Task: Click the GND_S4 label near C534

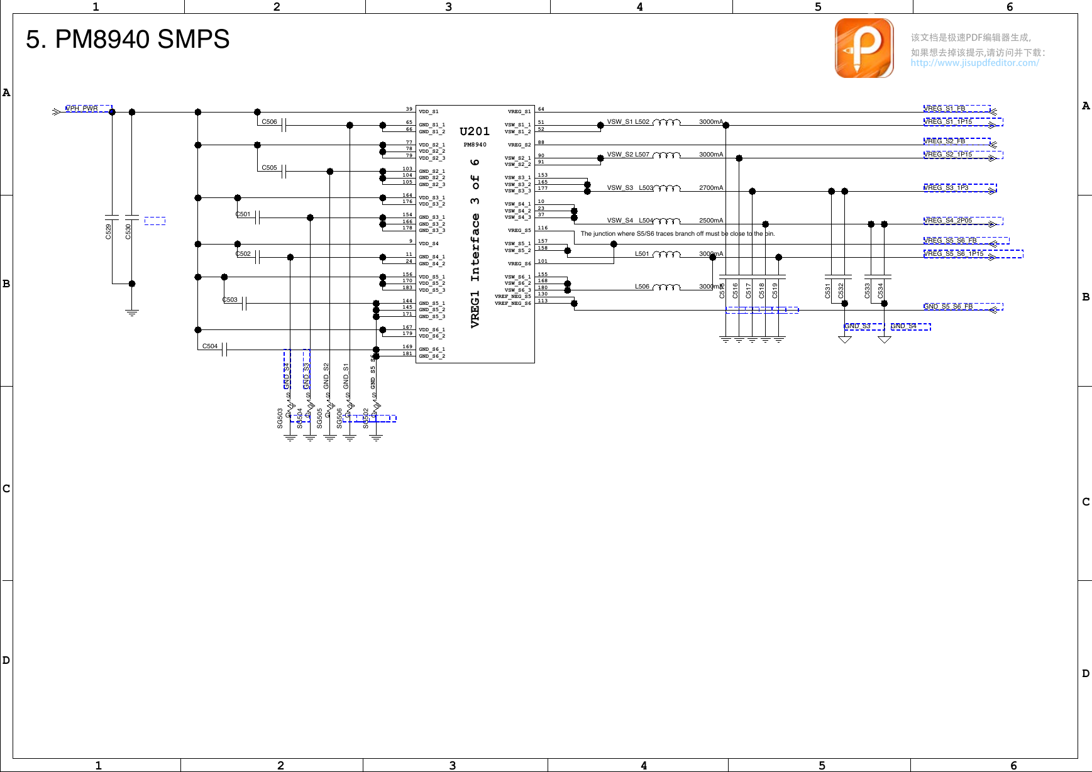Action: (903, 326)
